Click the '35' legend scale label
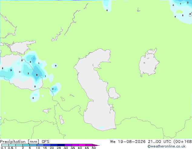This screenshot has width=192, height=149. pyautogui.click(x=73, y=148)
